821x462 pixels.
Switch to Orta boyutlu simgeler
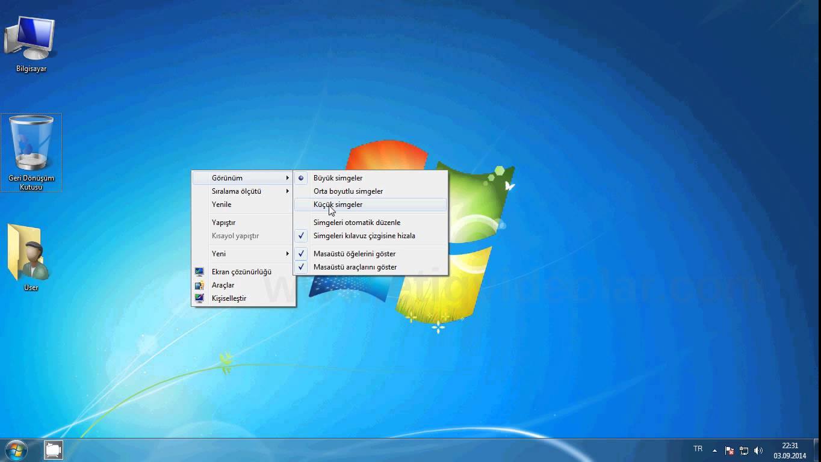(x=370, y=191)
